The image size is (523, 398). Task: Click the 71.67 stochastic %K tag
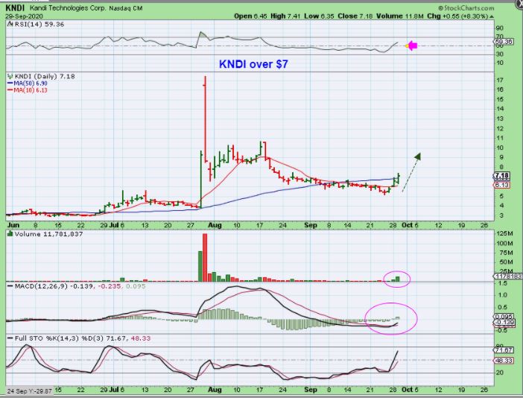504,350
